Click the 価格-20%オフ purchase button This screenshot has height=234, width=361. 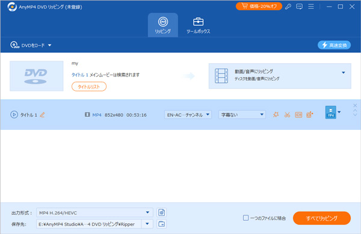[x=259, y=6]
